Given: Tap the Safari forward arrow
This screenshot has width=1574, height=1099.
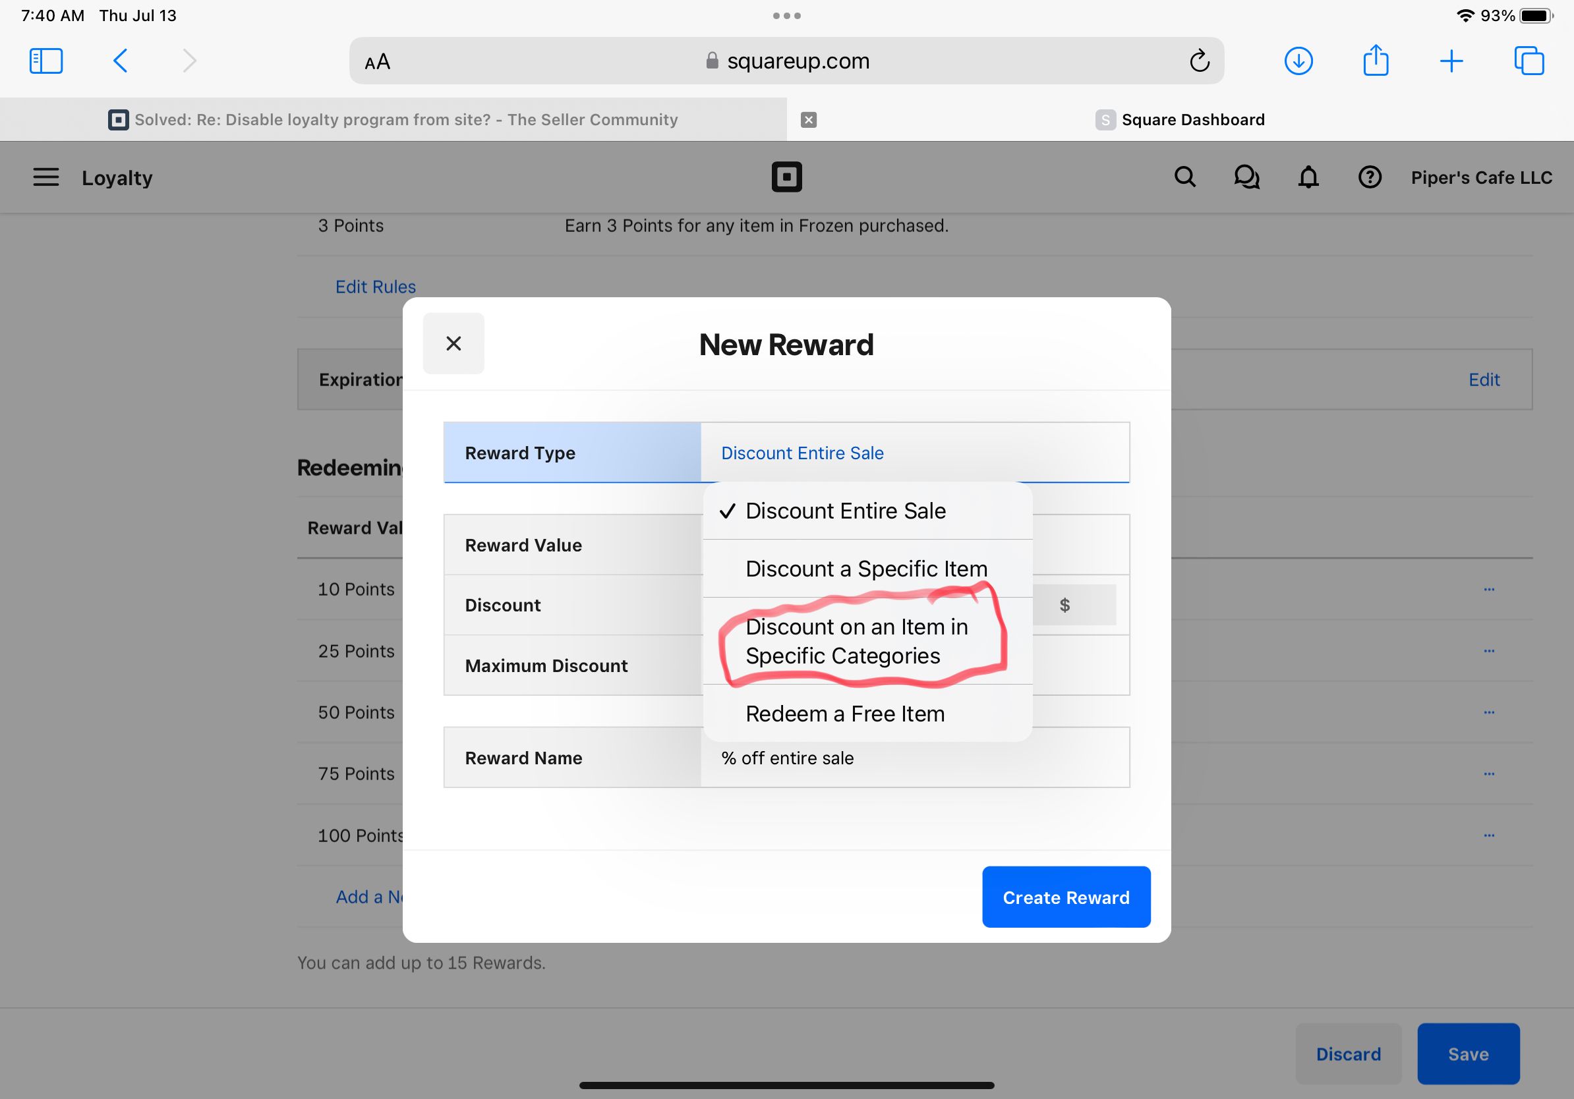Looking at the screenshot, I should 189,61.
